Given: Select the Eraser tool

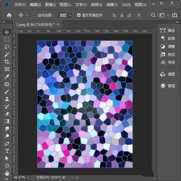Looking at the screenshot, I should (x=7, y=114).
